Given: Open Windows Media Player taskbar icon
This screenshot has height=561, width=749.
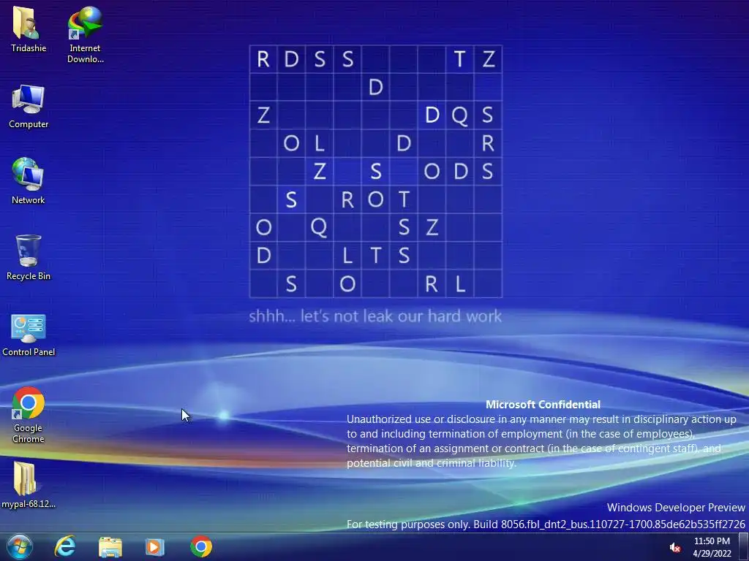Looking at the screenshot, I should pos(154,547).
